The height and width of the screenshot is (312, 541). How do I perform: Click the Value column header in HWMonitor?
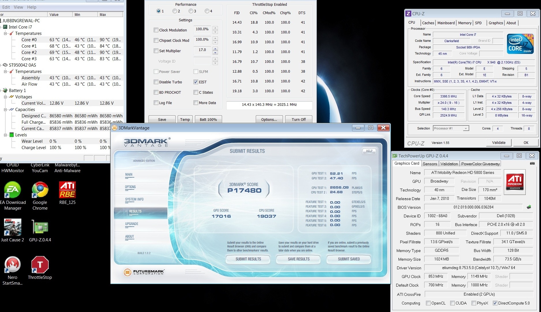click(60, 14)
